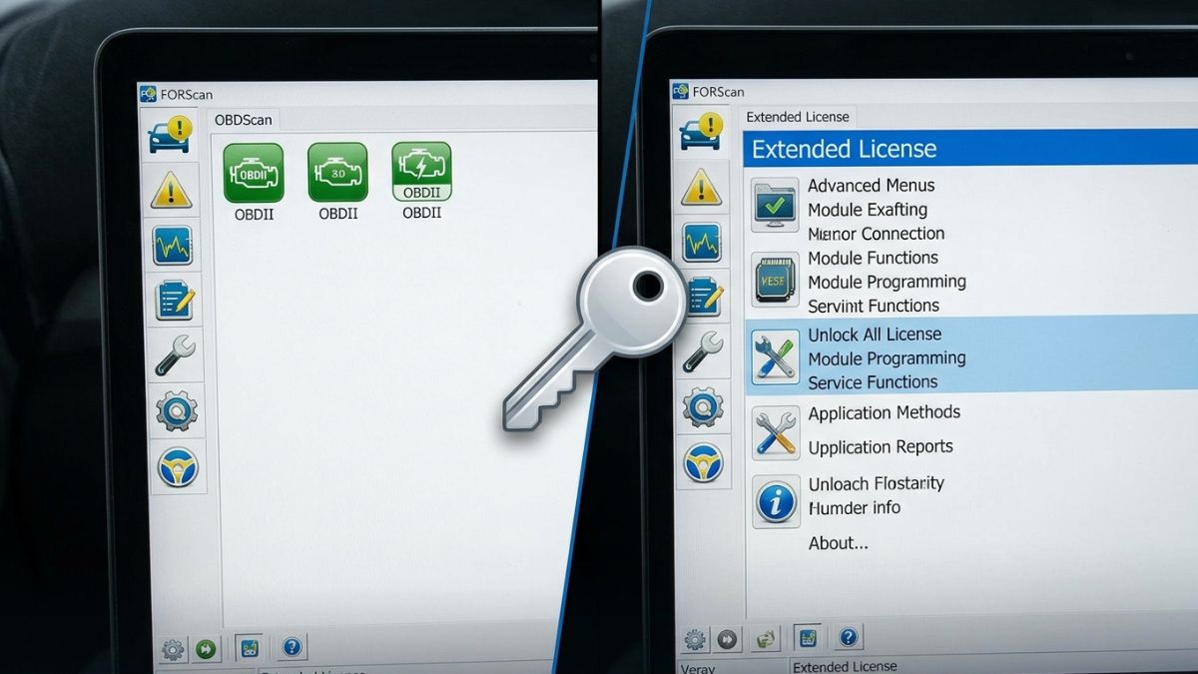Open the help question mark in left window
The width and height of the screenshot is (1198, 674).
[x=292, y=647]
